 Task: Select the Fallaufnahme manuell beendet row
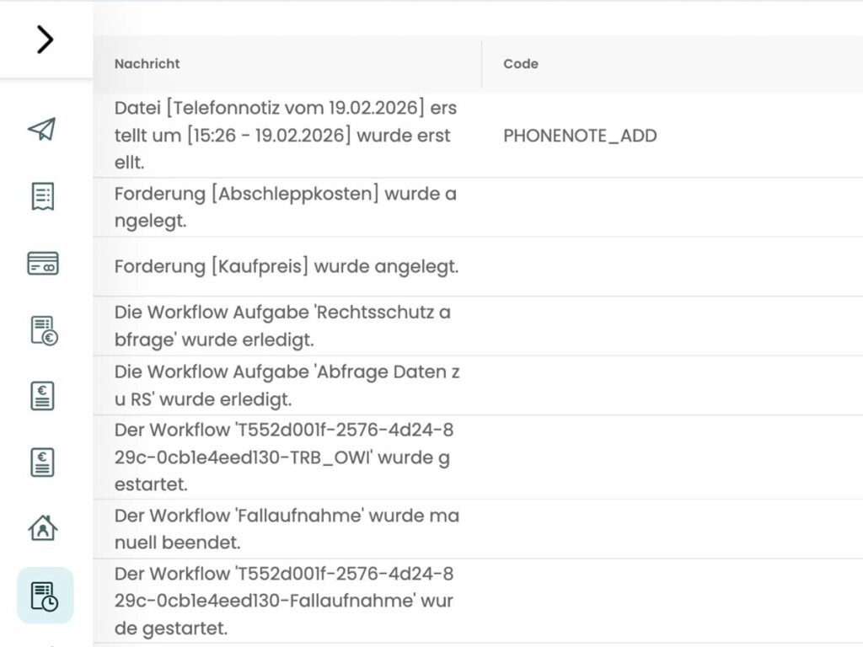287,528
